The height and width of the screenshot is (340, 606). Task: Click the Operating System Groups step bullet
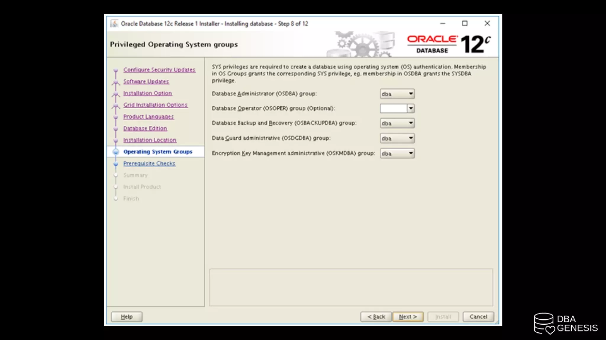116,152
